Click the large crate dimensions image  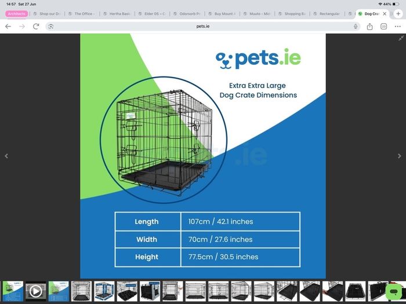click(x=203, y=156)
